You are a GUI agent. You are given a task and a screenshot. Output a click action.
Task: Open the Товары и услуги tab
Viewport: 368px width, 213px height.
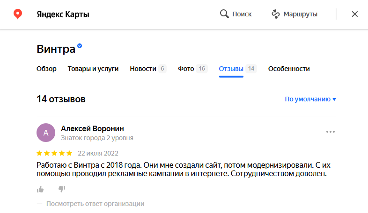93,69
